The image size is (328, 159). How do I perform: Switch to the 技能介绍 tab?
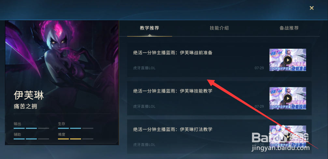coord(219,28)
